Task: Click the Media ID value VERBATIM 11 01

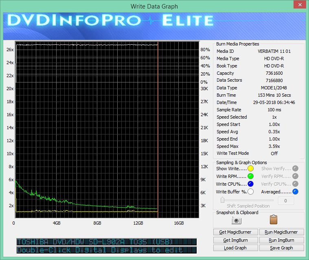Action: point(274,51)
